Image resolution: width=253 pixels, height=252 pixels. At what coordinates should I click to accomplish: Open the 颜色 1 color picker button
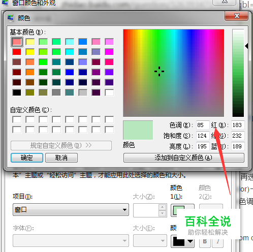182,210
